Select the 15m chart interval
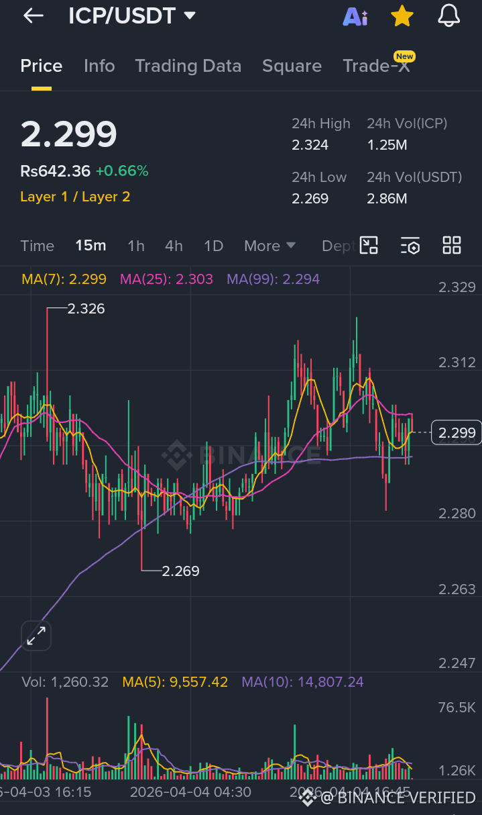 pos(91,246)
